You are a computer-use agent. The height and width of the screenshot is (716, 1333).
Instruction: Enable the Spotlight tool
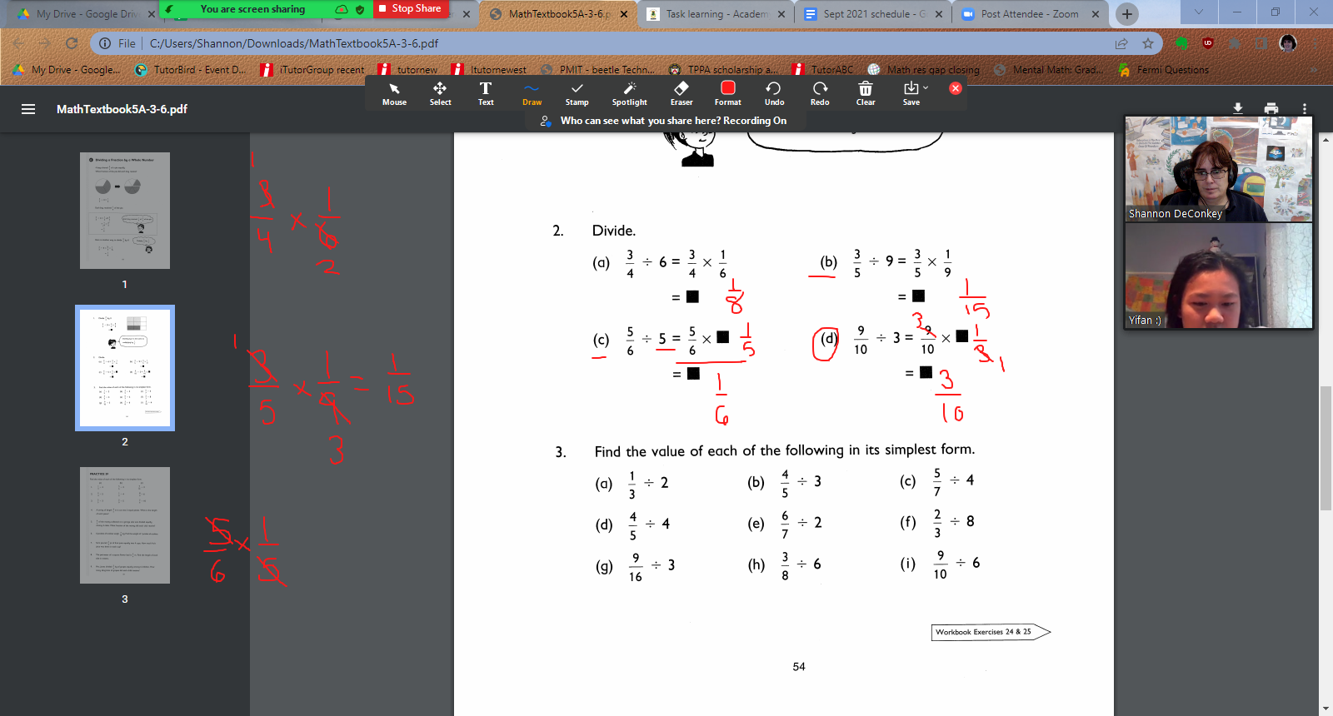point(629,93)
